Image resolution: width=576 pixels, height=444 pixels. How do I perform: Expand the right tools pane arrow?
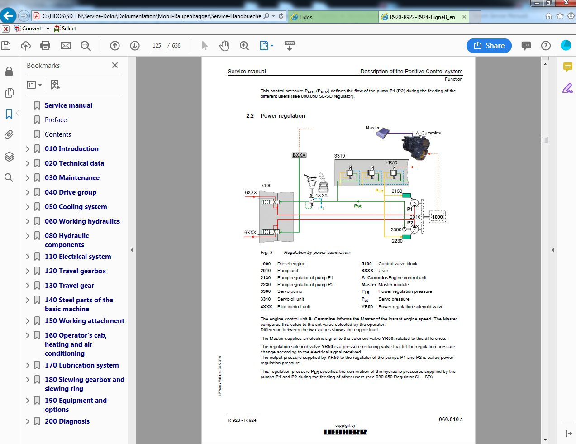[553, 250]
